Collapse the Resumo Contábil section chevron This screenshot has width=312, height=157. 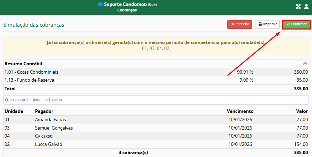point(305,64)
